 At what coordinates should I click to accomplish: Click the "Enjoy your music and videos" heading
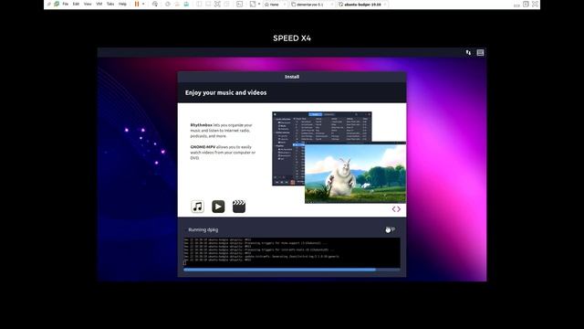point(225,92)
